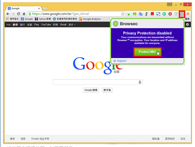The width and height of the screenshot is (195, 147).
Task: Select 搜尋 in the black Google bar
Action: click(x=15, y=24)
